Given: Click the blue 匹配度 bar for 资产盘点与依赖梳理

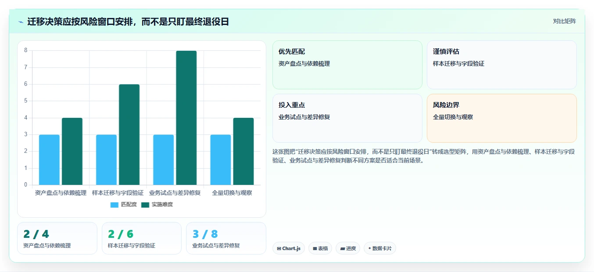Looking at the screenshot, I should (49, 160).
